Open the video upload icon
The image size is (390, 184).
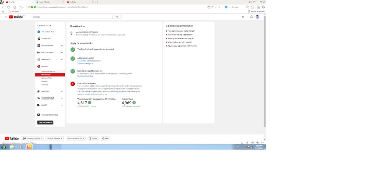pyautogui.click(x=243, y=17)
